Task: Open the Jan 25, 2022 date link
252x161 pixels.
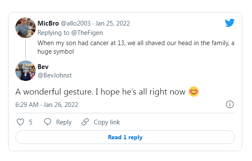Action: tap(113, 23)
